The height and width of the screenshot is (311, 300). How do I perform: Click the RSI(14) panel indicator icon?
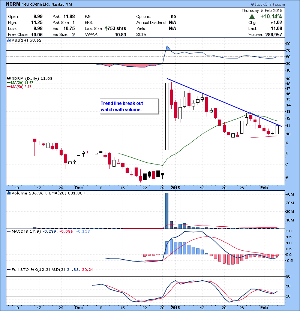(x=9, y=40)
